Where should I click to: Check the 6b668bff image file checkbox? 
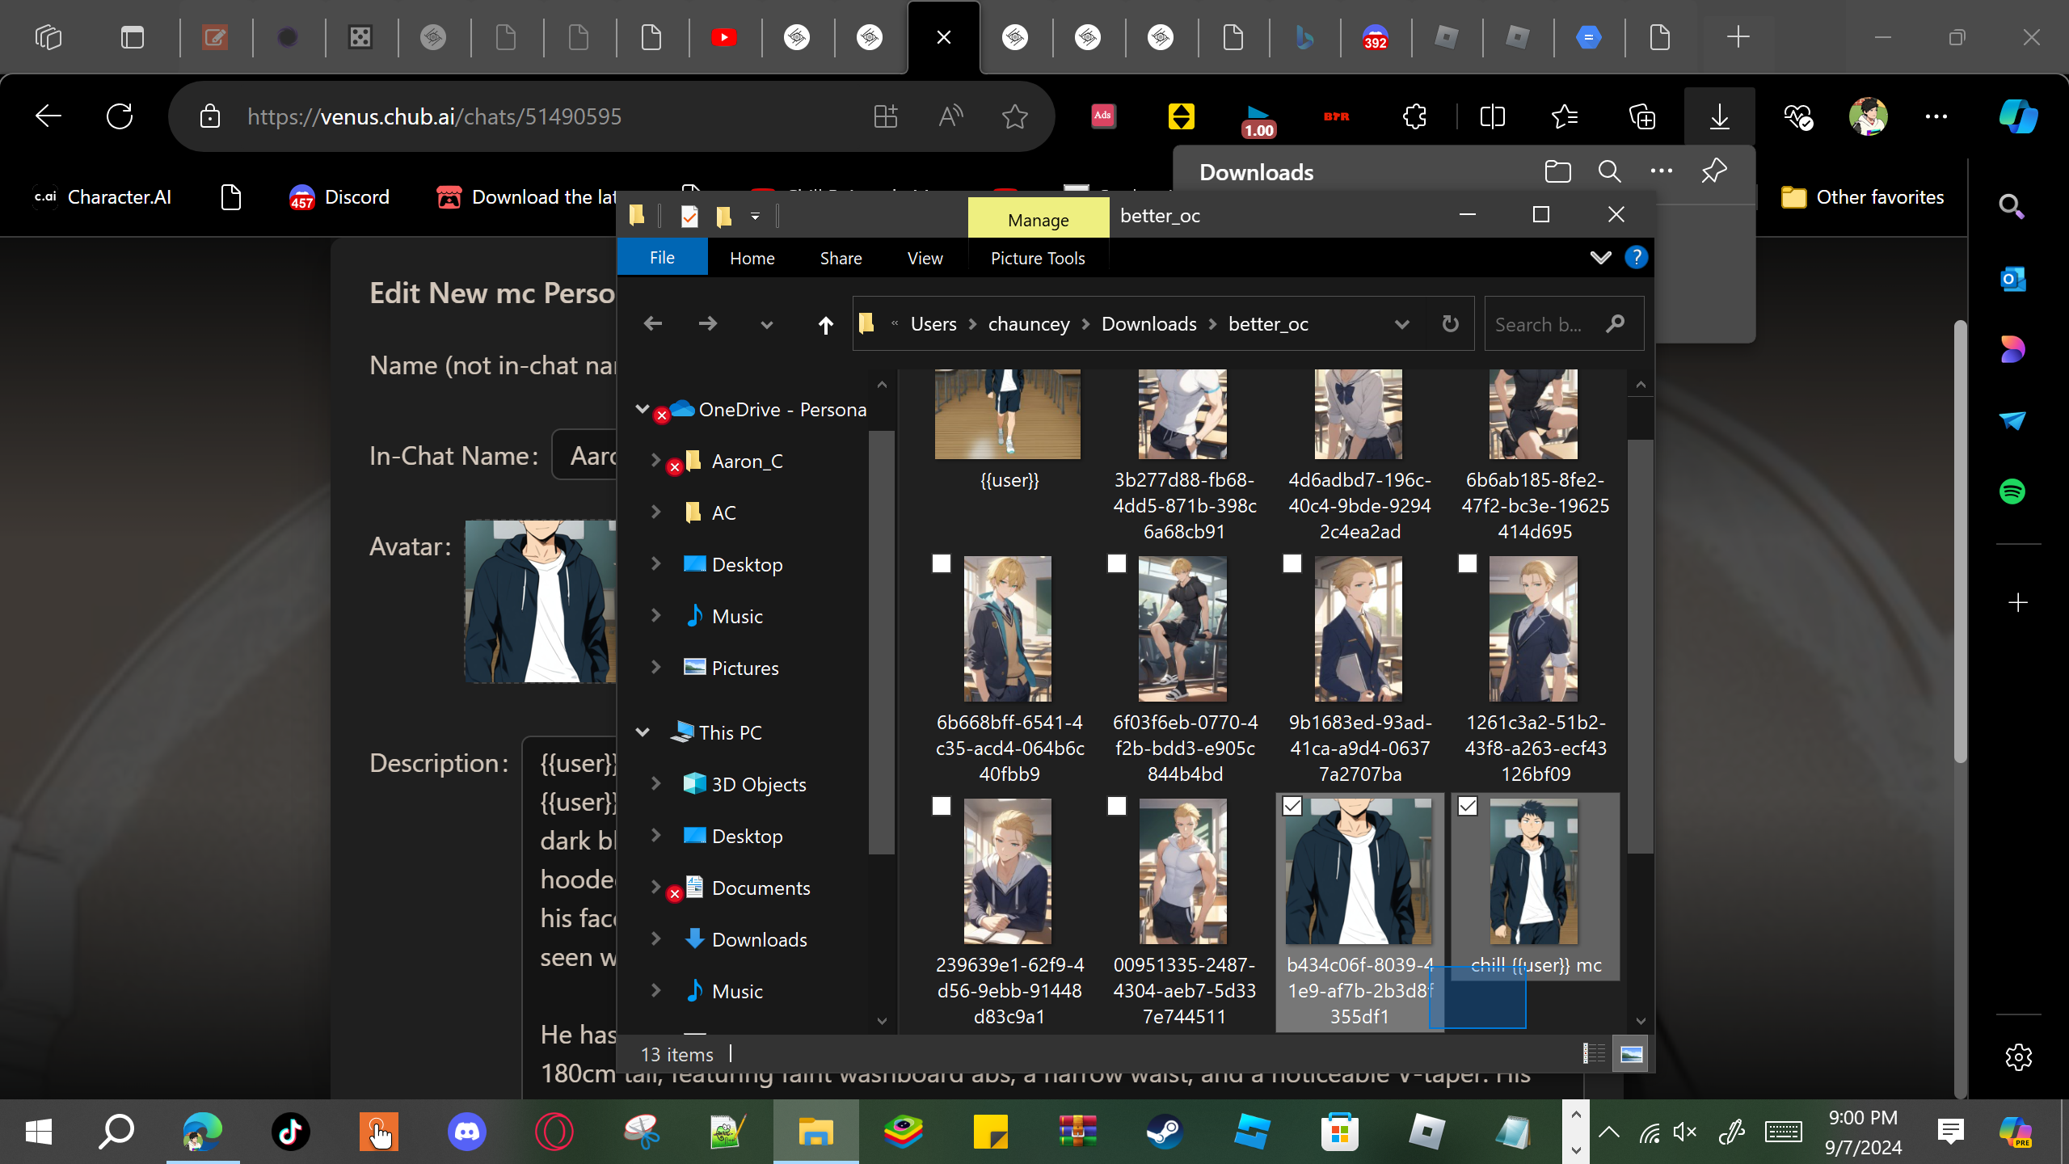tap(942, 563)
